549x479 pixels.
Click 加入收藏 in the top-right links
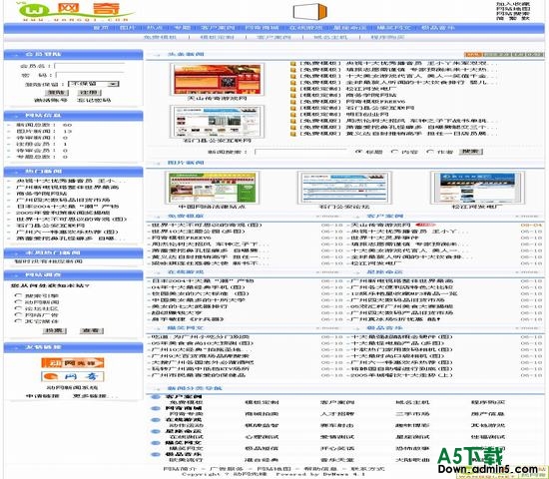(513, 4)
